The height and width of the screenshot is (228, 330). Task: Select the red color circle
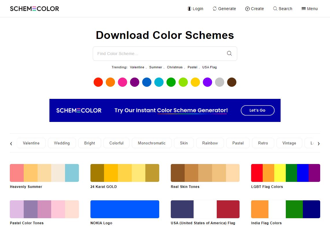click(98, 82)
